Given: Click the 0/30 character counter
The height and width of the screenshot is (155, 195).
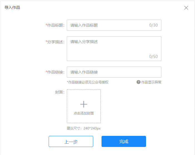Looking at the screenshot, I should pos(153,25).
